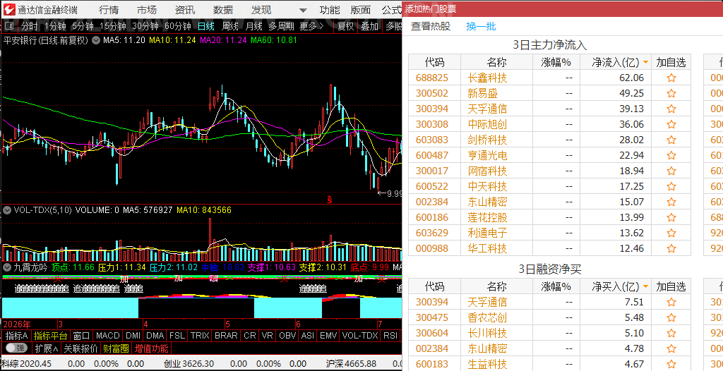Sort by 净流入(亿) column arrow

[645, 62]
